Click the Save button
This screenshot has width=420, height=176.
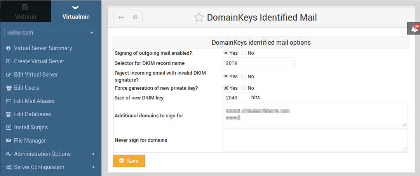129,161
